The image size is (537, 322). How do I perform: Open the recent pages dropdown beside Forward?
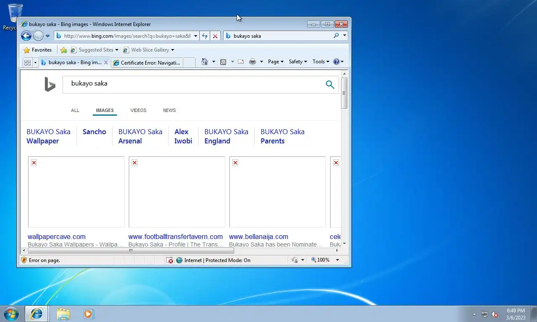[47, 36]
